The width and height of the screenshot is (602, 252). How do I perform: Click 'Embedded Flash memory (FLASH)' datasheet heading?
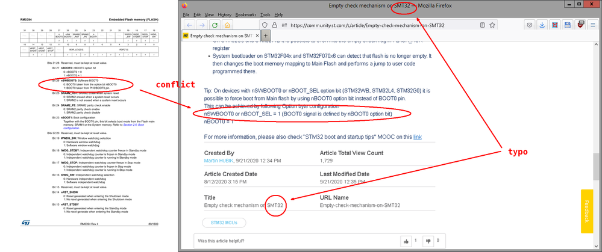pyautogui.click(x=133, y=19)
